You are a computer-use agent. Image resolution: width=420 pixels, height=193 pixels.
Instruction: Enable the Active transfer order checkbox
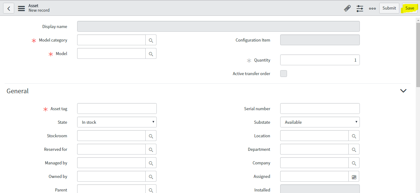(283, 73)
